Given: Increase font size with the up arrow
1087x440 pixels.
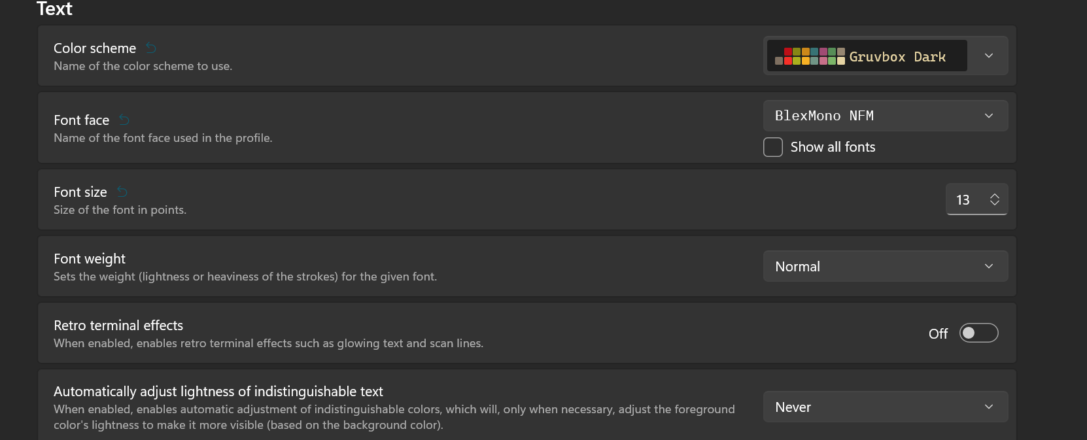Looking at the screenshot, I should coord(995,195).
